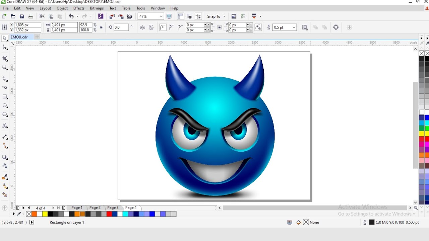Click the Publish to PDF icon
Screen dimensions: 429x241
coord(130,16)
